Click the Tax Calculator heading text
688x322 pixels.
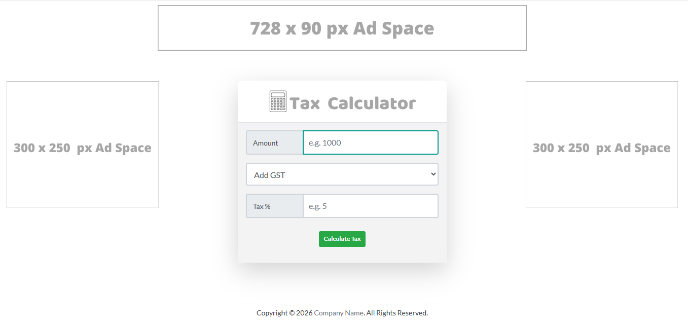(x=352, y=102)
